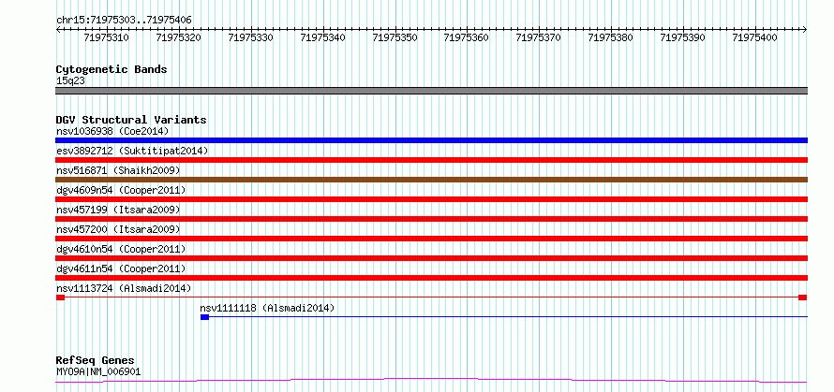The height and width of the screenshot is (392, 834).
Task: Click the chr15:71975303..71975406 region label
Action: (124, 21)
